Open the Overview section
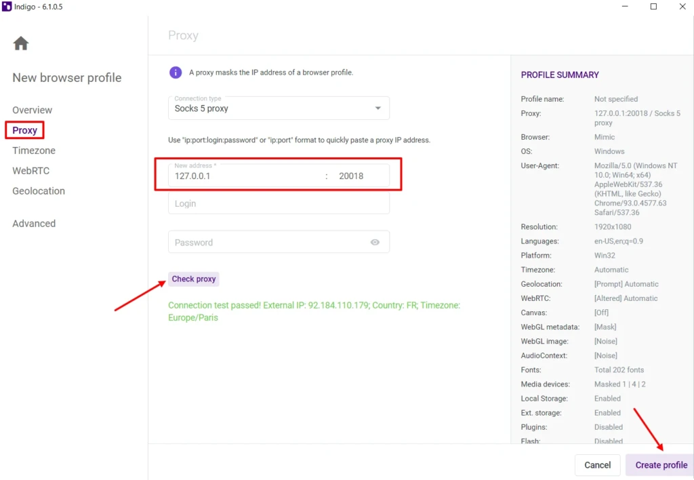 pyautogui.click(x=33, y=110)
